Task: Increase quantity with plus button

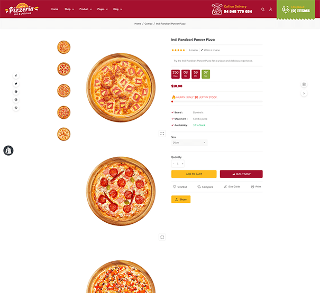Action: (182, 164)
